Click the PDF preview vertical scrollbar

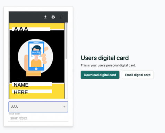(66, 41)
